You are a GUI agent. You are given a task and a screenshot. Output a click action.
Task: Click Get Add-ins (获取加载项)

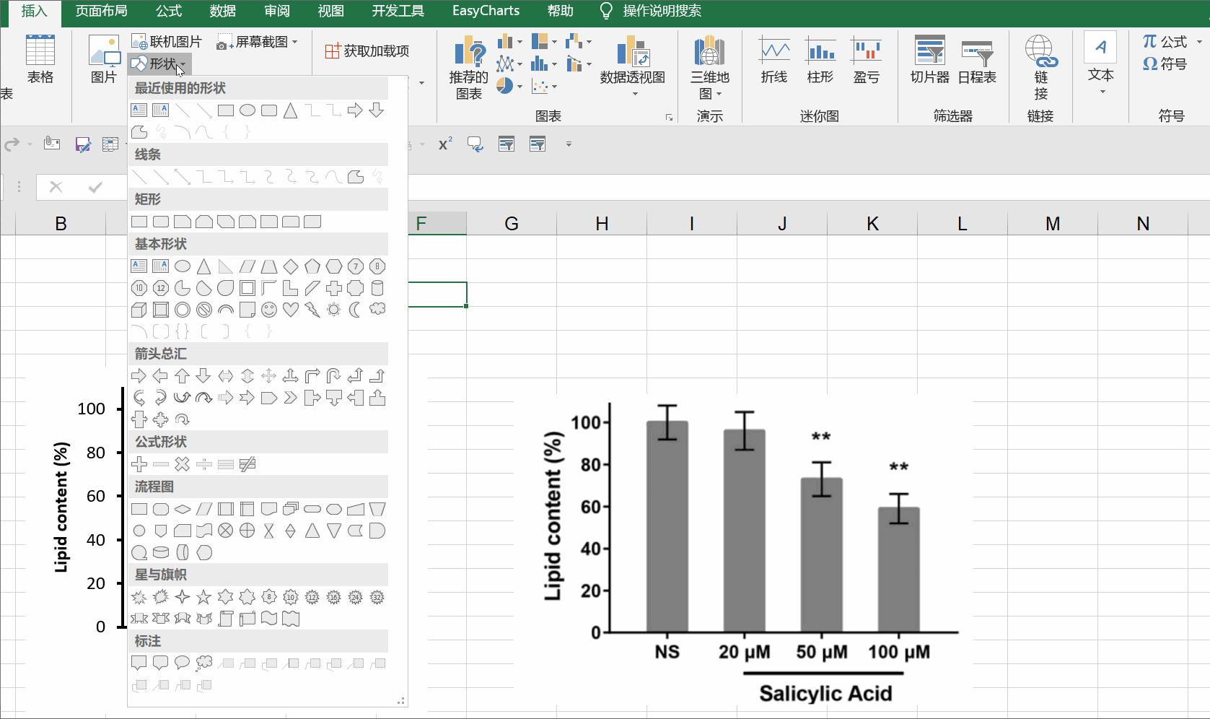pyautogui.click(x=367, y=51)
